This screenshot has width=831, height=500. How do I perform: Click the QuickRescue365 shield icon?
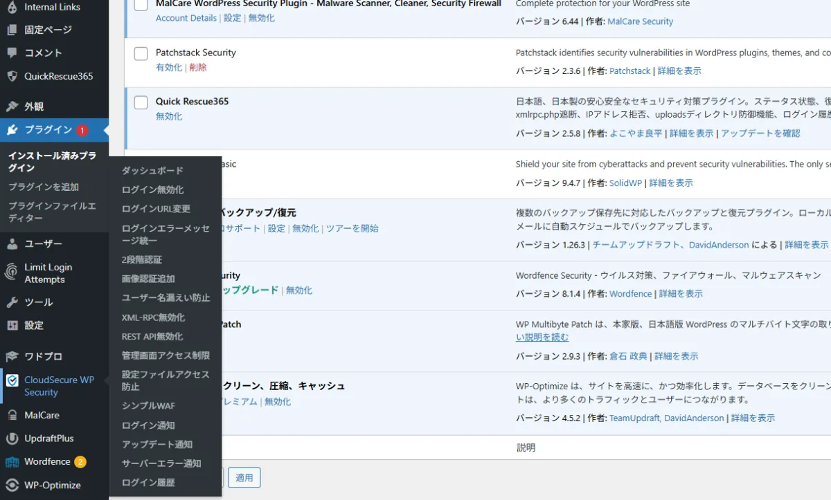[12, 76]
